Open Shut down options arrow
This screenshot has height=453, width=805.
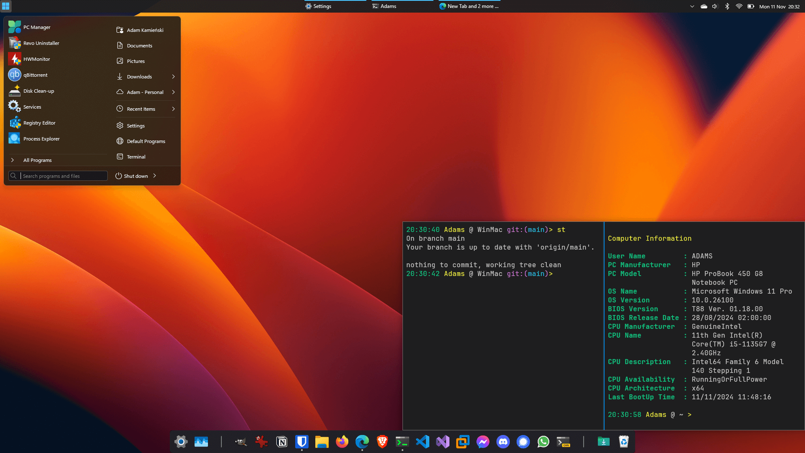[x=155, y=176]
